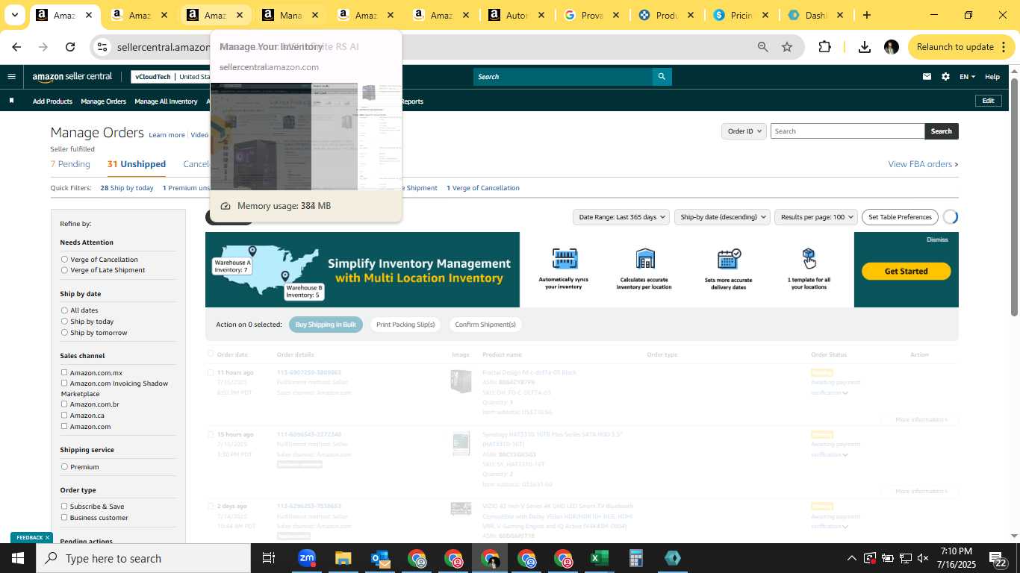
Task: Dismiss the Multi Location Inventory banner
Action: pyautogui.click(x=937, y=239)
